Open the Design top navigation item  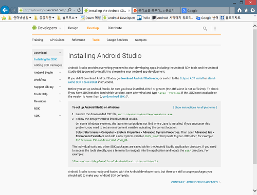[x=73, y=28]
